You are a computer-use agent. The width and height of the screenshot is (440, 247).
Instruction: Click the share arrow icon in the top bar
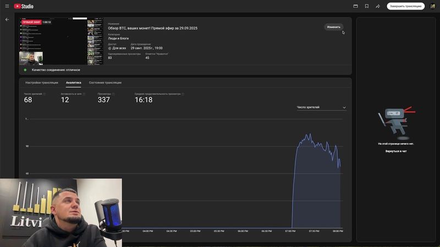[378, 6]
